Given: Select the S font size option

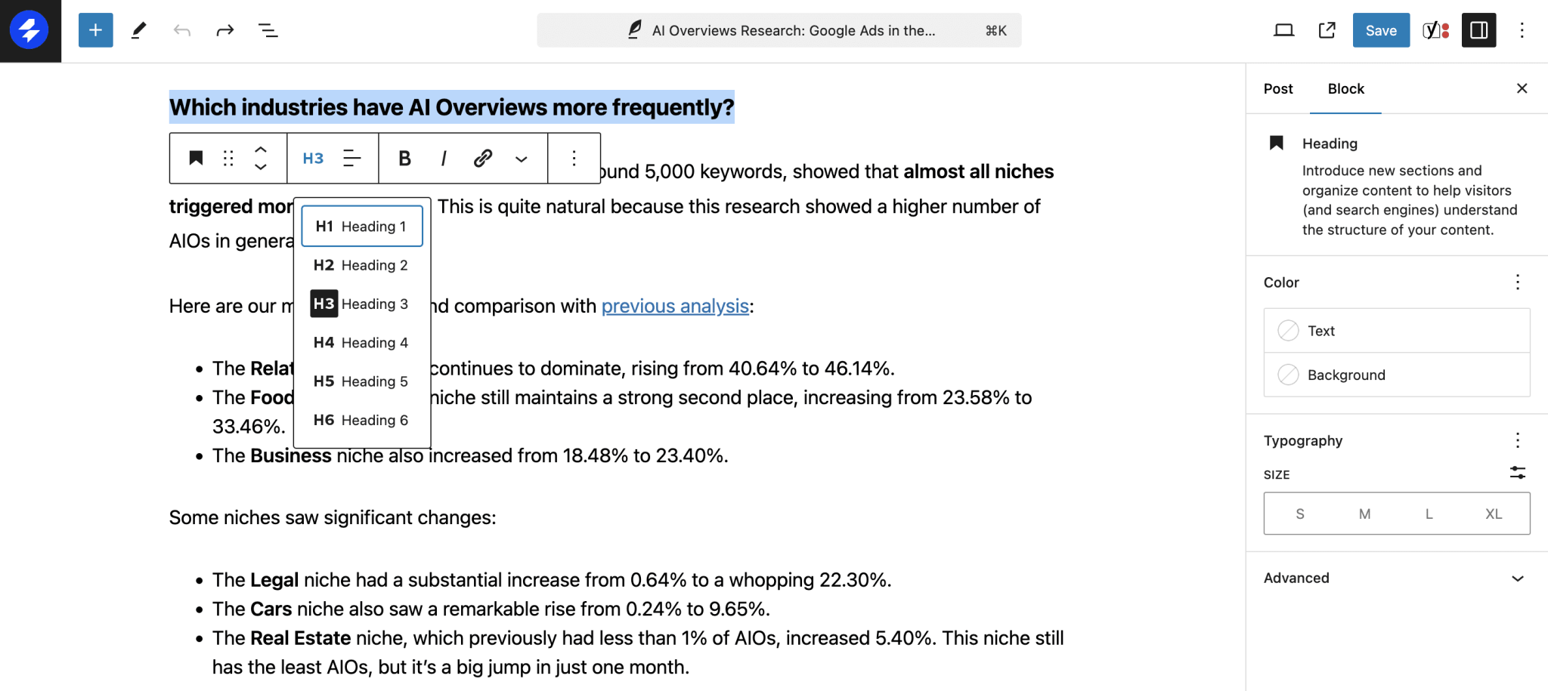Looking at the screenshot, I should tap(1299, 514).
